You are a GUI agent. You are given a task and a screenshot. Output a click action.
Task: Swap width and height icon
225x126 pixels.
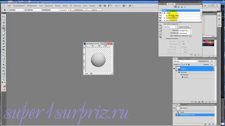pyautogui.click(x=26, y=10)
